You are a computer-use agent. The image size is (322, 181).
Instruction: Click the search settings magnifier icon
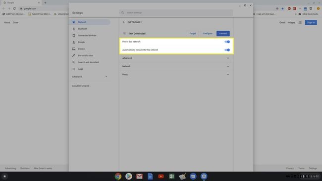tap(122, 13)
